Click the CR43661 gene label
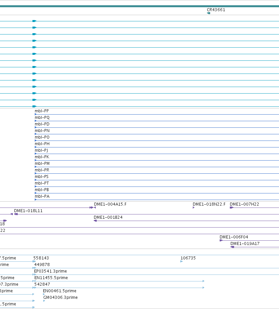The width and height of the screenshot is (279, 309). click(216, 10)
